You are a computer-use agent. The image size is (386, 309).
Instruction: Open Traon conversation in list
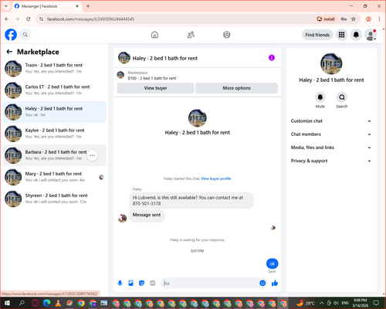tap(54, 69)
